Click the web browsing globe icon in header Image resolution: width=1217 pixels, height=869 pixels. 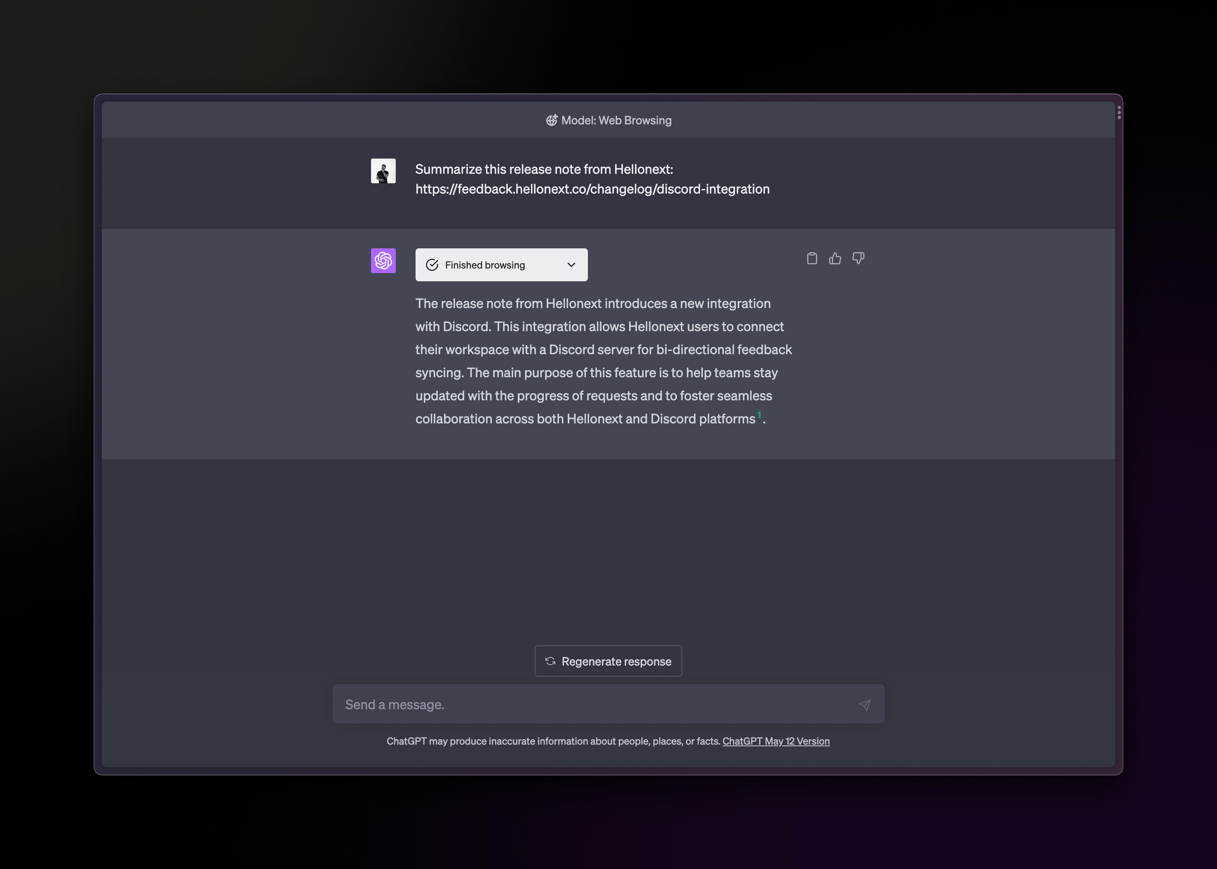[x=552, y=120]
